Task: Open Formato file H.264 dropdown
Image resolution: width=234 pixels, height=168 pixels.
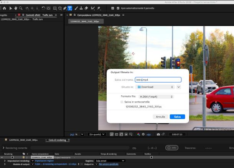Action: click(156, 97)
